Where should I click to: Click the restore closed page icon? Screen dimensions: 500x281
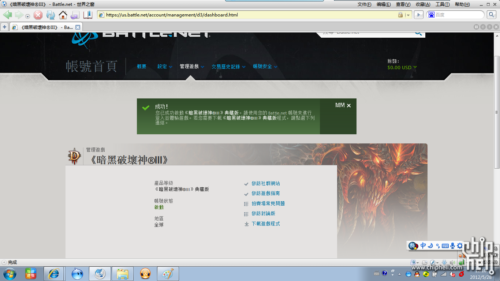tap(75, 15)
